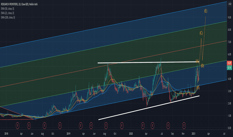Open the earnings marker right after Aug 2018
Viewport: 233px width, 137px height.
pyautogui.click(x=44, y=126)
